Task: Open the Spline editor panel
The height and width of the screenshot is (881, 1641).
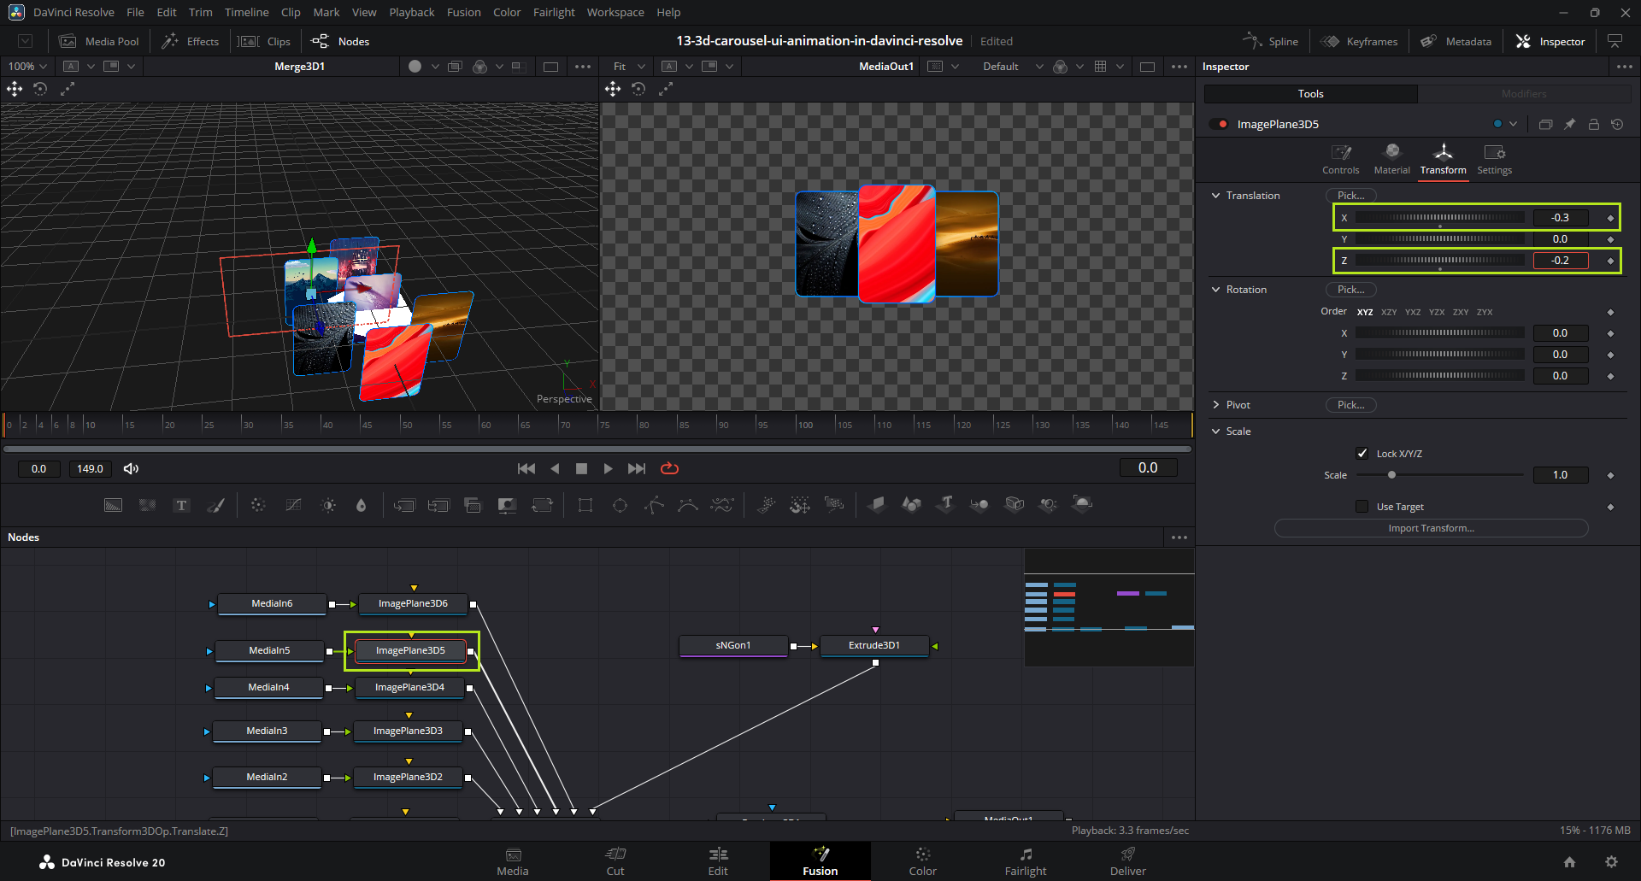Action: (x=1270, y=41)
